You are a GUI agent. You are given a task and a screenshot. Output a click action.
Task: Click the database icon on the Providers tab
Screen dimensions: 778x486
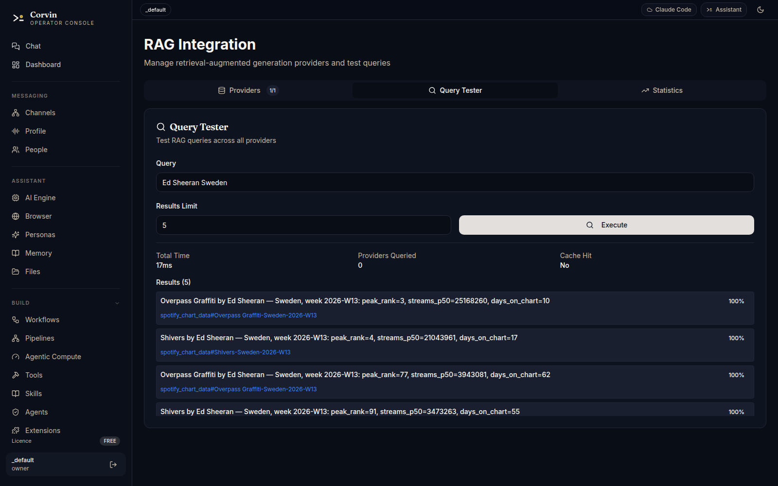click(222, 90)
